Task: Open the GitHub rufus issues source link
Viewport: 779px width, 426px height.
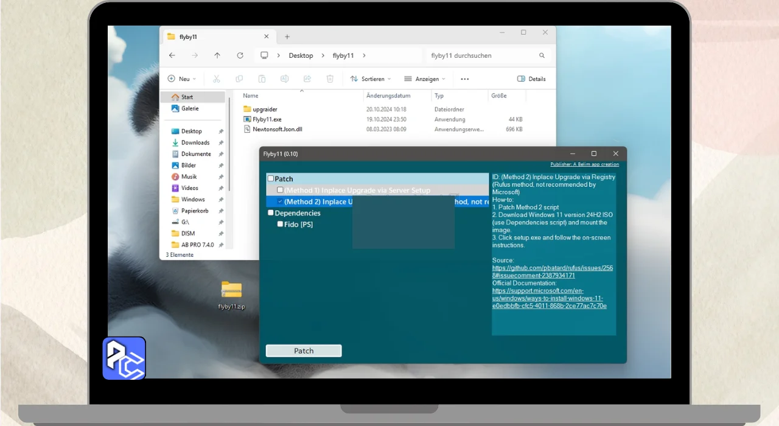Action: [x=553, y=271]
